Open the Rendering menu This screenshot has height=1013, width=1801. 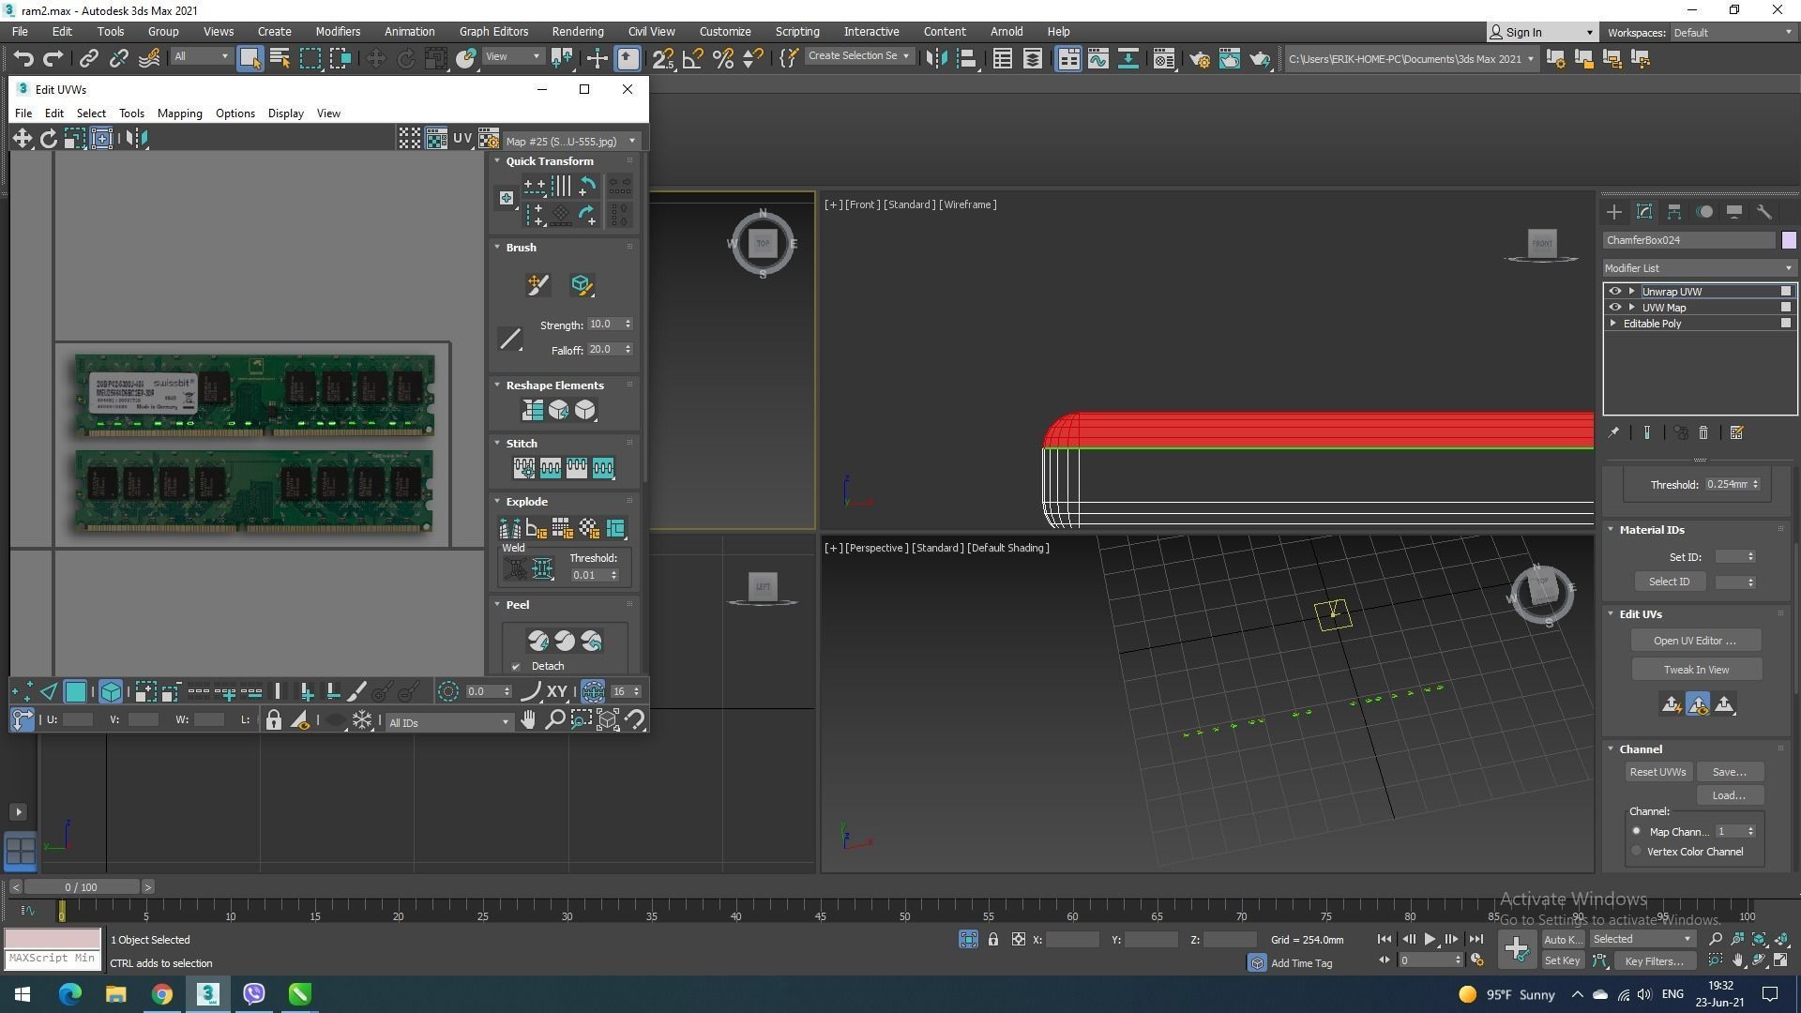578,31
